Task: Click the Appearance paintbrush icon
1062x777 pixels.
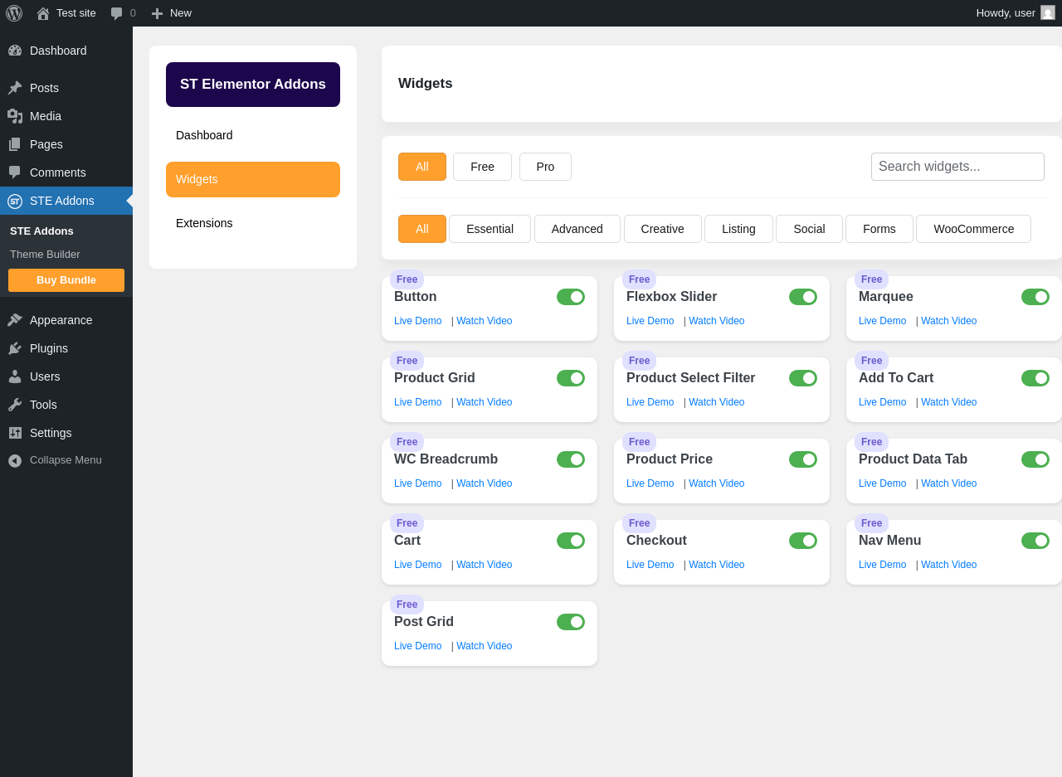Action: [x=15, y=320]
